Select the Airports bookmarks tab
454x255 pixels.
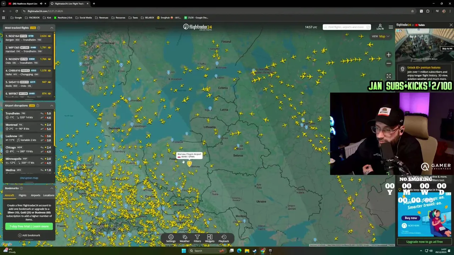[x=35, y=195]
